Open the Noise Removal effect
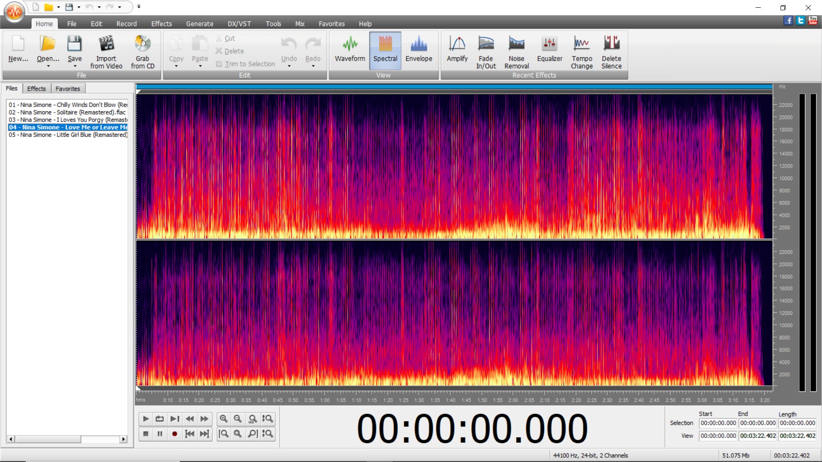This screenshot has width=822, height=462. click(x=516, y=52)
